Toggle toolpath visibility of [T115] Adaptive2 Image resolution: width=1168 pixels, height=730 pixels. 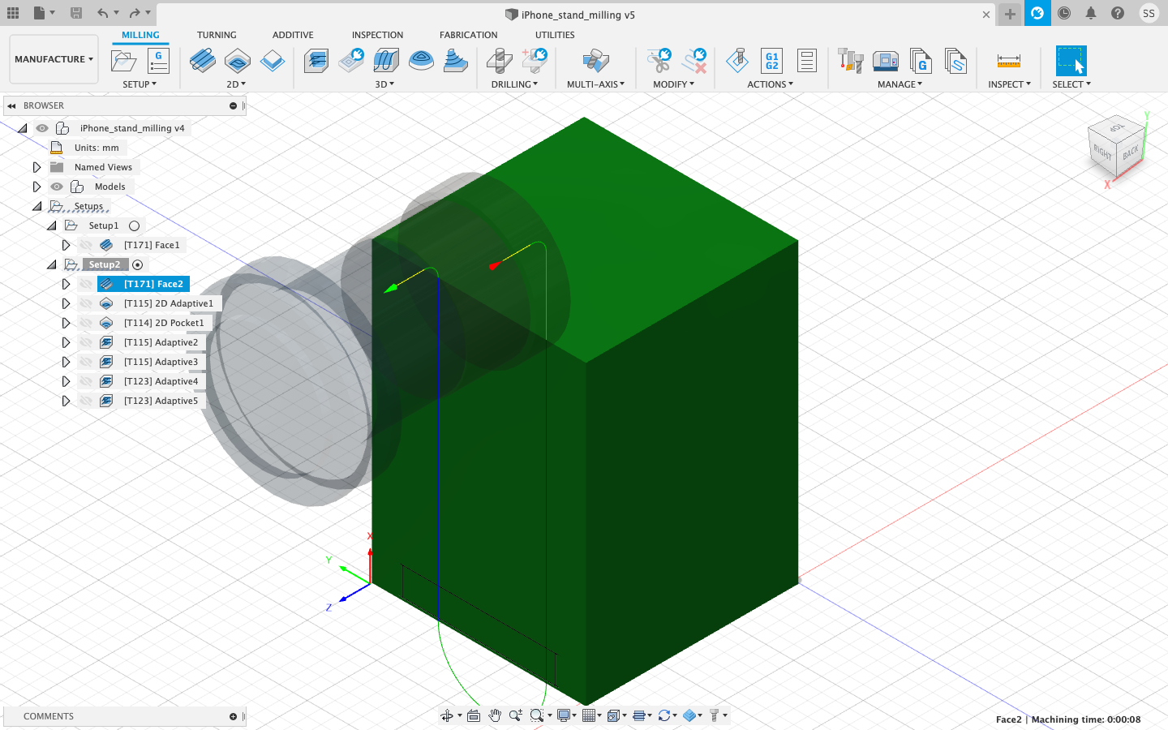[86, 342]
